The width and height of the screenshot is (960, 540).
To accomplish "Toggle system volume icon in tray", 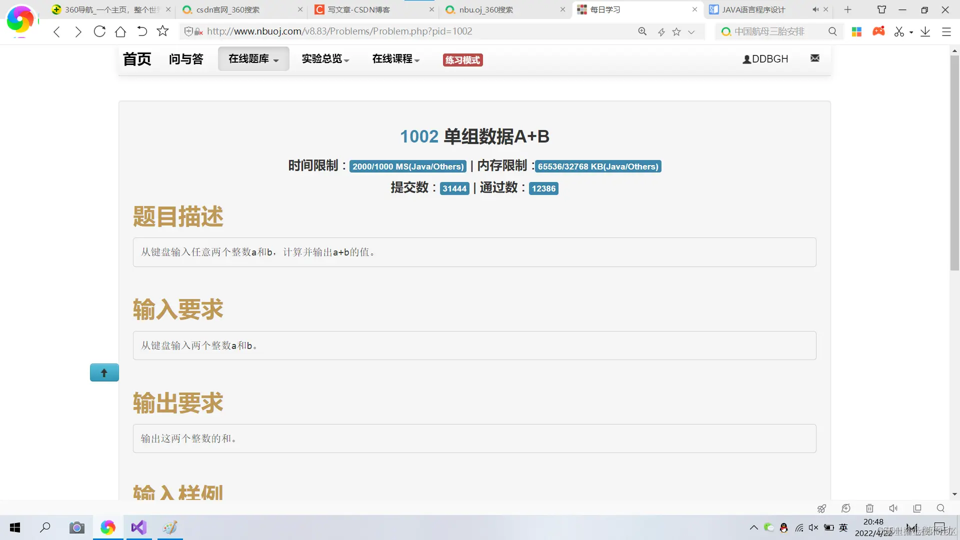I will click(x=813, y=527).
